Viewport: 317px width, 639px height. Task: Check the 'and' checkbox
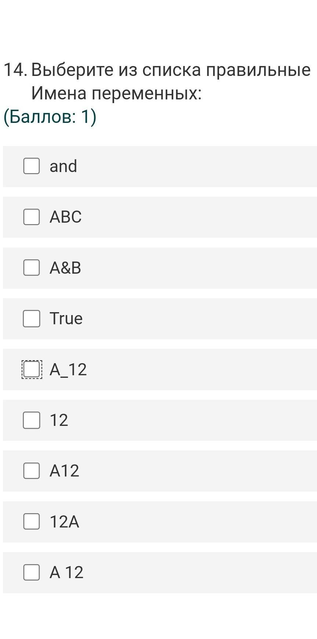coord(32,166)
